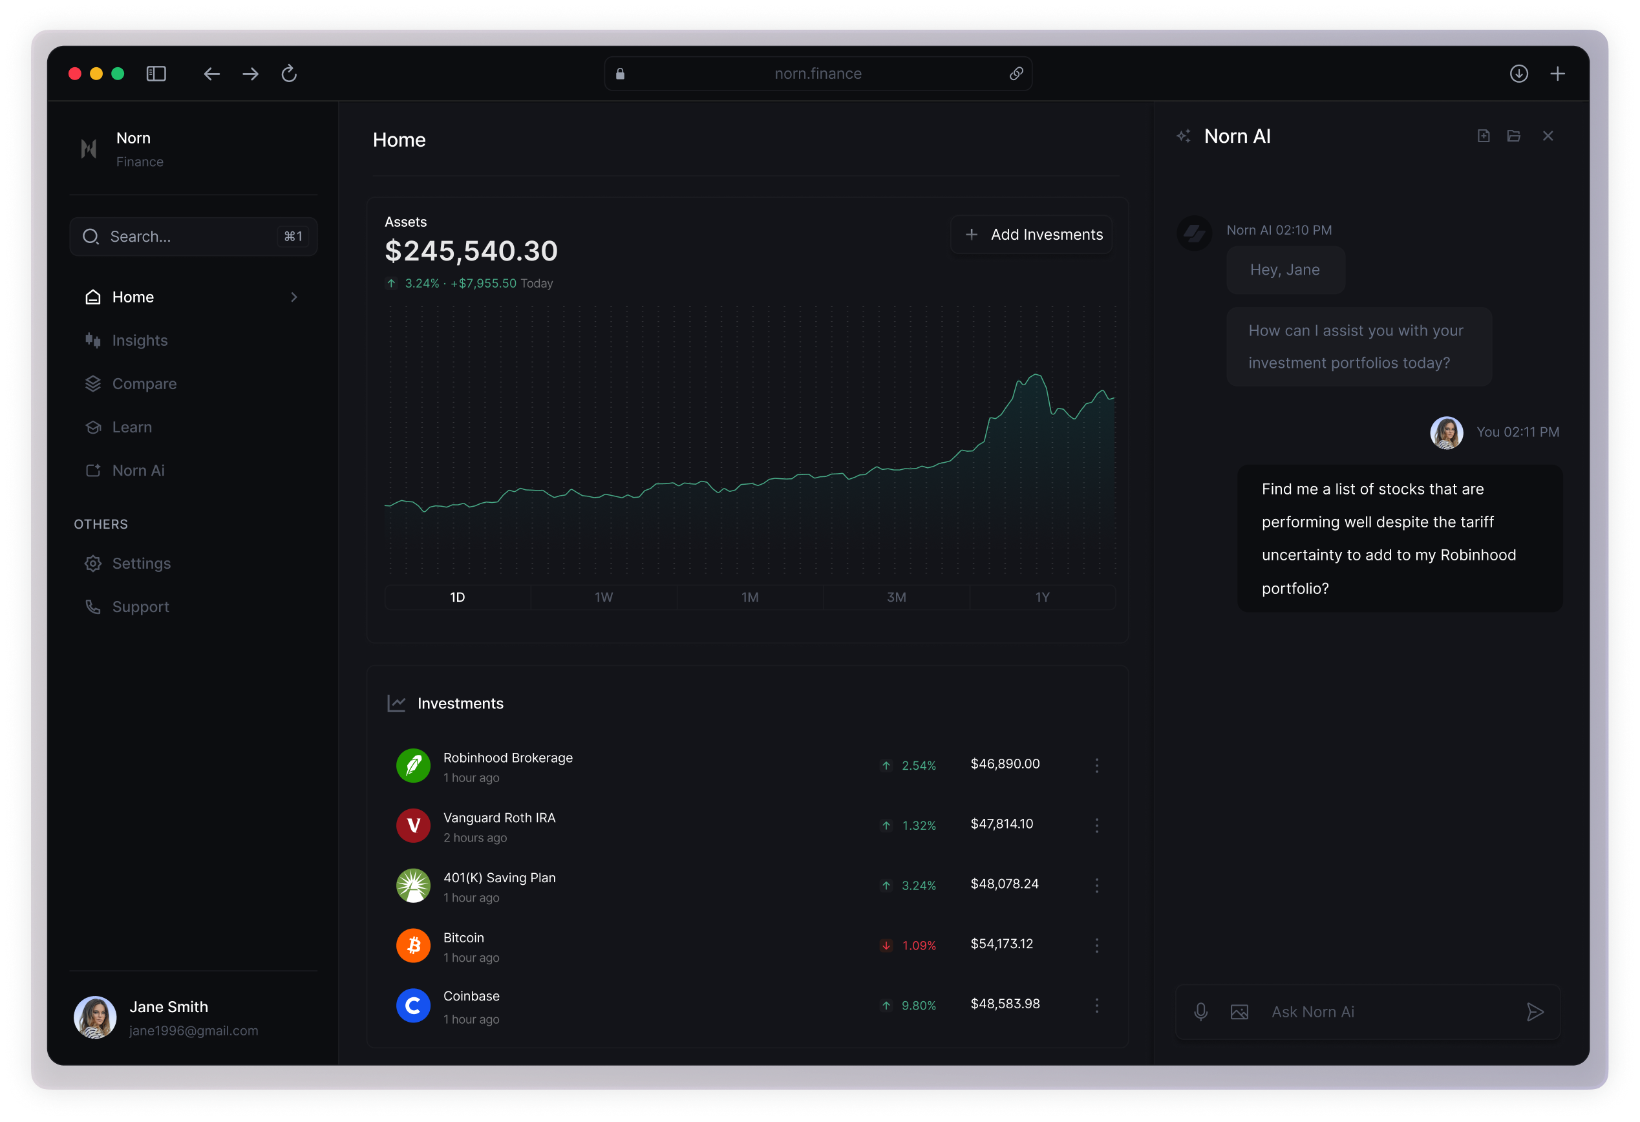Viewport: 1640px width, 1122px height.
Task: Open the chat history folder icon
Action: tap(1514, 136)
